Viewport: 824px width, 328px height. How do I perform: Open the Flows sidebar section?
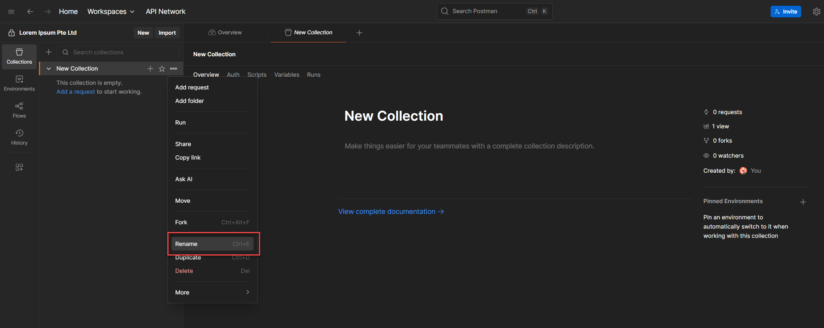click(x=19, y=111)
